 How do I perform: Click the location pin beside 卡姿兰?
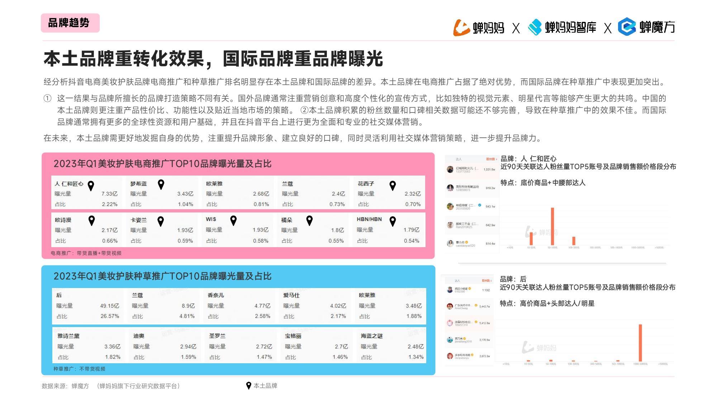(161, 221)
